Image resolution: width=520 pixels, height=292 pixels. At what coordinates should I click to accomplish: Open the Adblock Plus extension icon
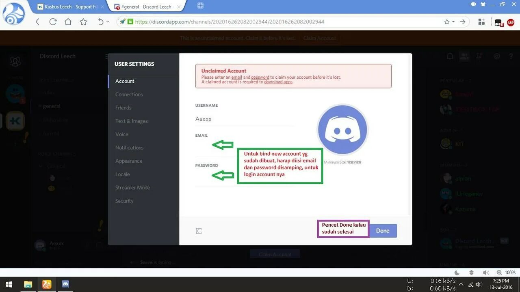point(510,22)
